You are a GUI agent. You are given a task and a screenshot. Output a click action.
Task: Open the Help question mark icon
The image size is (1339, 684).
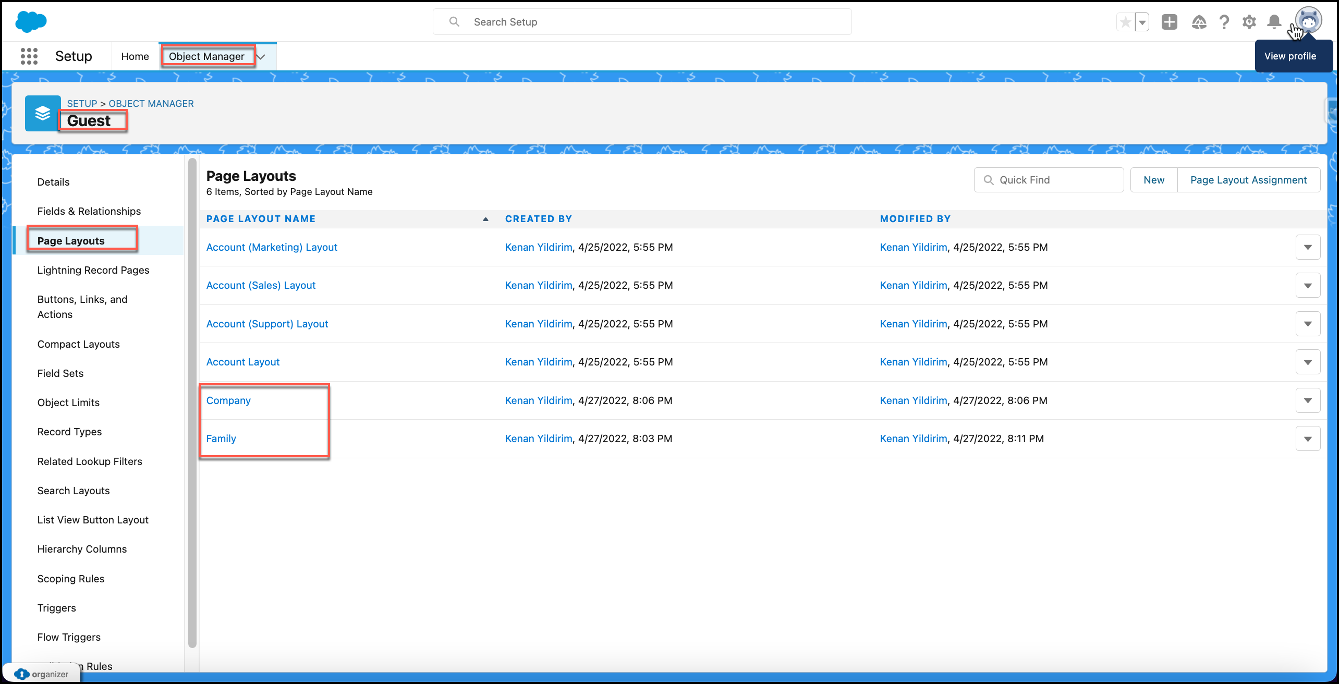tap(1224, 22)
